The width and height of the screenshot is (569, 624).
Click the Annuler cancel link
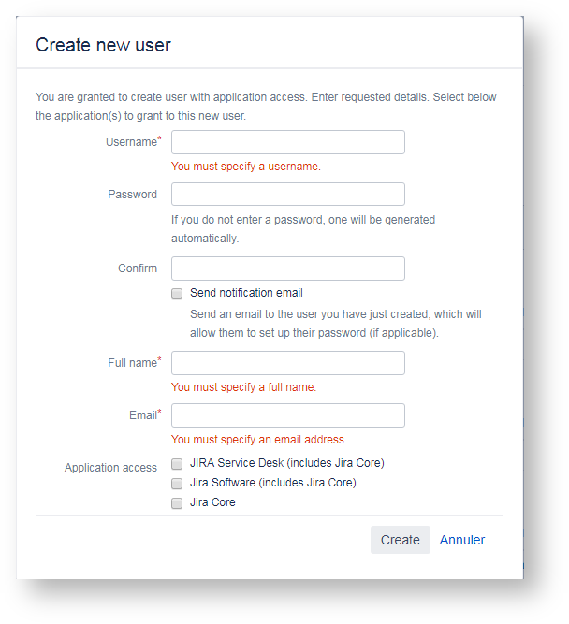pos(462,540)
